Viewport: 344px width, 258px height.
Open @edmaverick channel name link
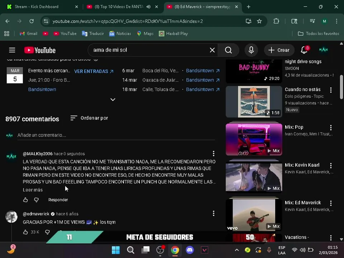36,214
